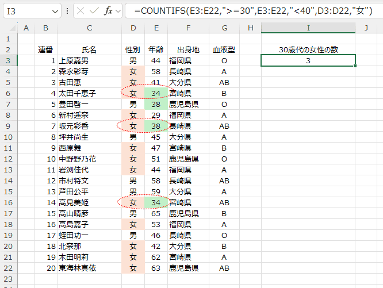383x288 pixels.
Task: Click blood type AB in 古田恵 row
Action: point(224,83)
